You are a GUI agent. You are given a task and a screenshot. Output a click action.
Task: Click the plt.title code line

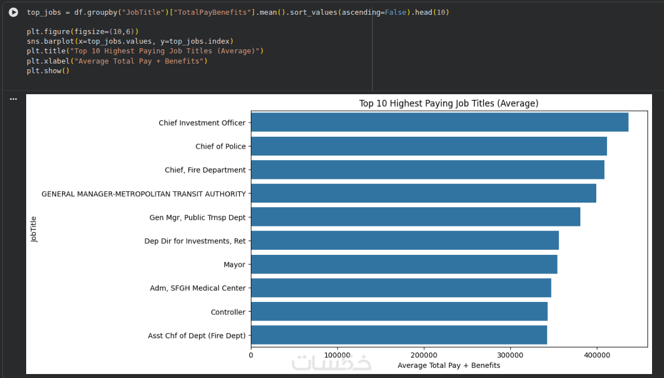[145, 51]
